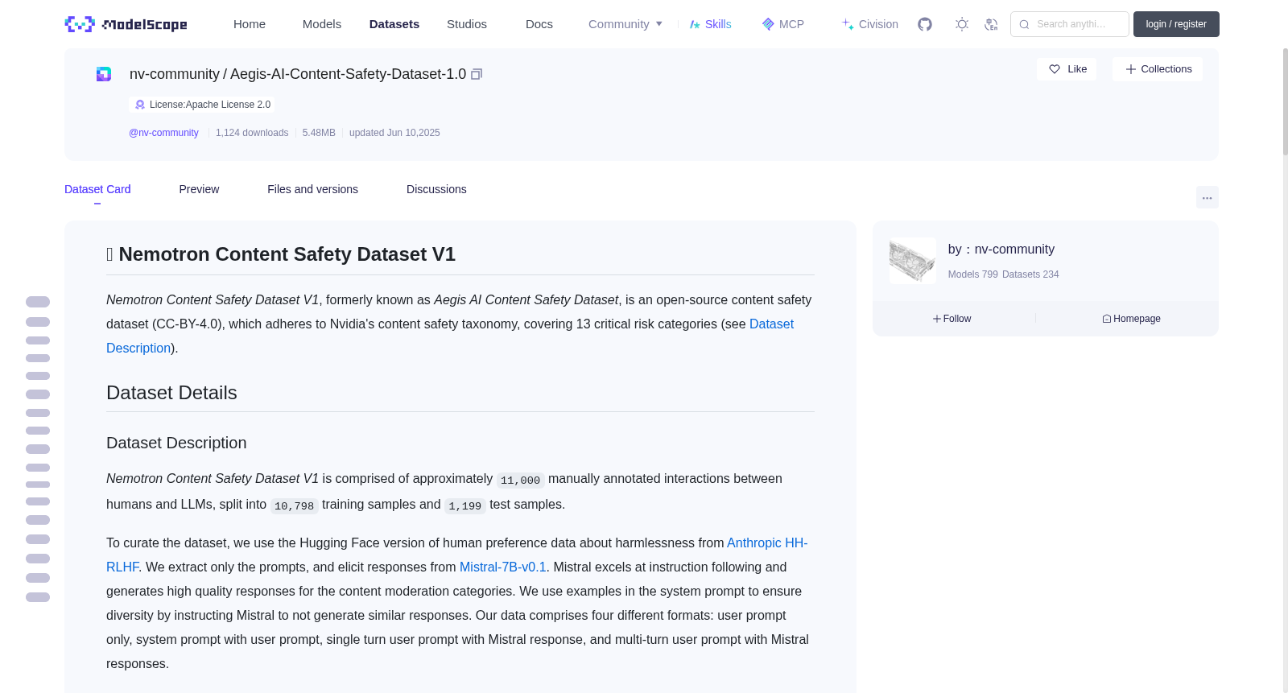Click 'updated Jun 10,2025' text
This screenshot has height=693, width=1288.
coord(394,133)
